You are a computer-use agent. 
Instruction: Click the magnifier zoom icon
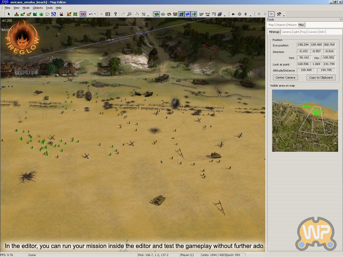click(129, 14)
